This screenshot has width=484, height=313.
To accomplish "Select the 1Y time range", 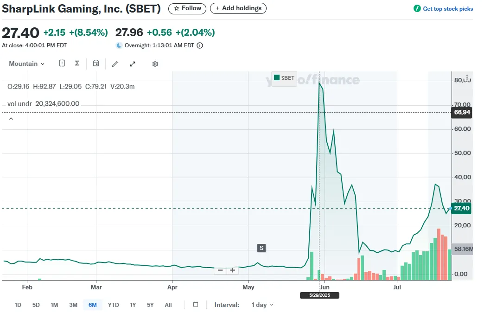I will pos(133,305).
